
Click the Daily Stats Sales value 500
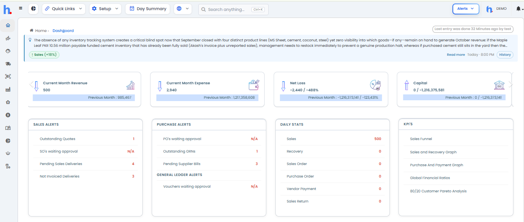click(377, 139)
